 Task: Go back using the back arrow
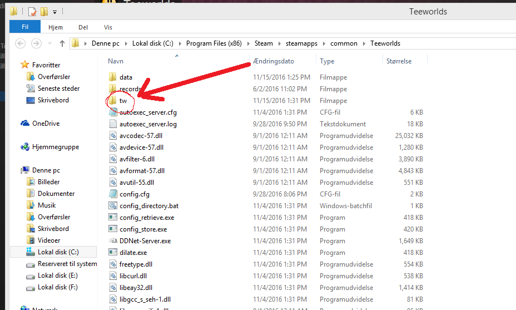21,43
